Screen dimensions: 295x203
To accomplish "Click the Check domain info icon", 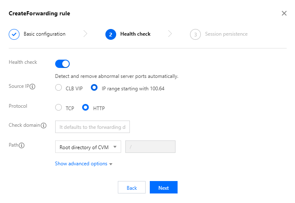I will pos(44,125).
